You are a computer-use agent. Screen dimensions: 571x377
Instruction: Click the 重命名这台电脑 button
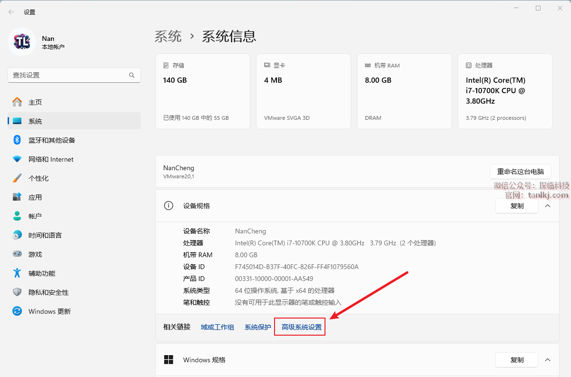520,172
